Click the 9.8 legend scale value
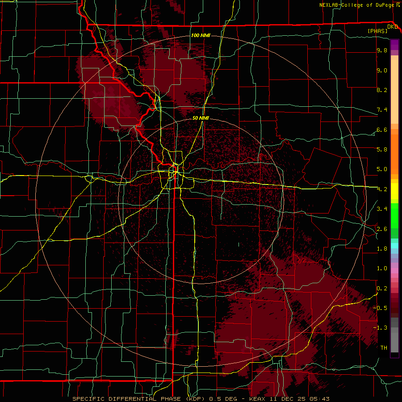Viewport: 402px width, 402px height. [382, 50]
